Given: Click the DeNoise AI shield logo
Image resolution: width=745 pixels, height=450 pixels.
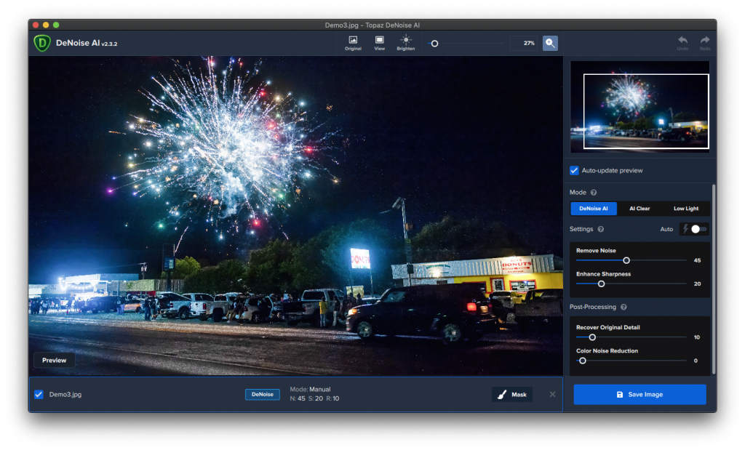Looking at the screenshot, I should click(x=41, y=43).
